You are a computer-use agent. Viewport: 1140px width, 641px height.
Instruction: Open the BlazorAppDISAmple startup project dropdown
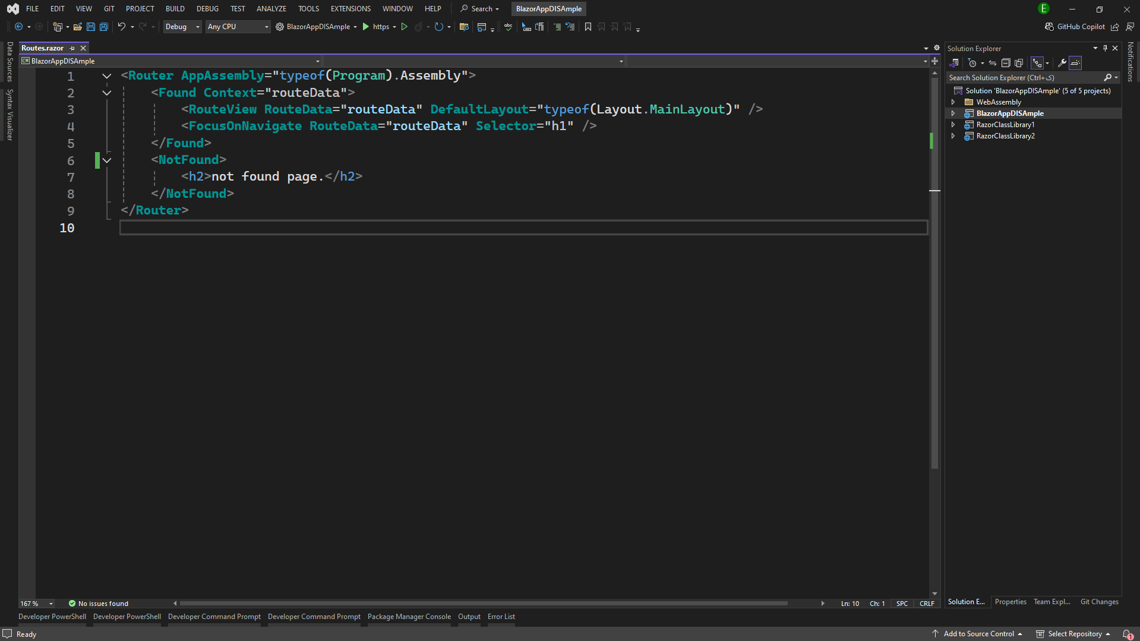pyautogui.click(x=355, y=27)
